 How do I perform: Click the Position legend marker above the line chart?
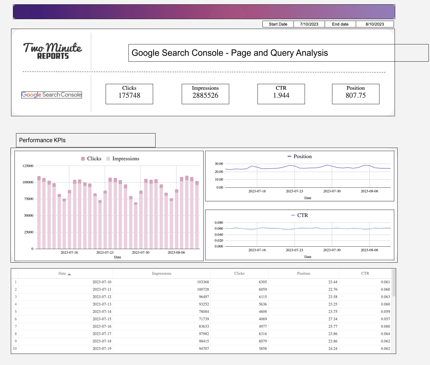click(290, 156)
